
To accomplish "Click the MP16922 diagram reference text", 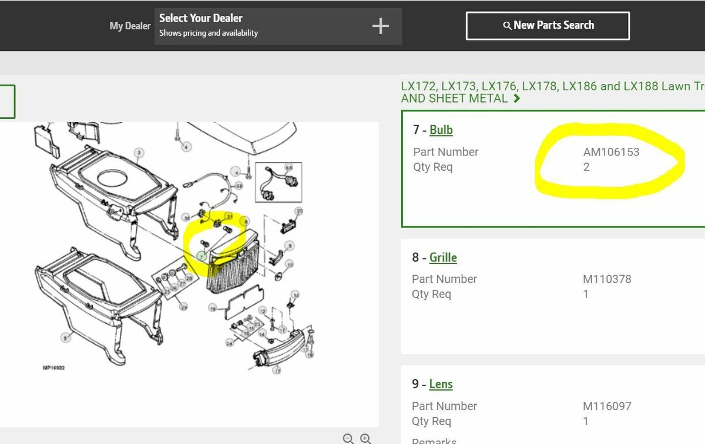I will (x=53, y=368).
